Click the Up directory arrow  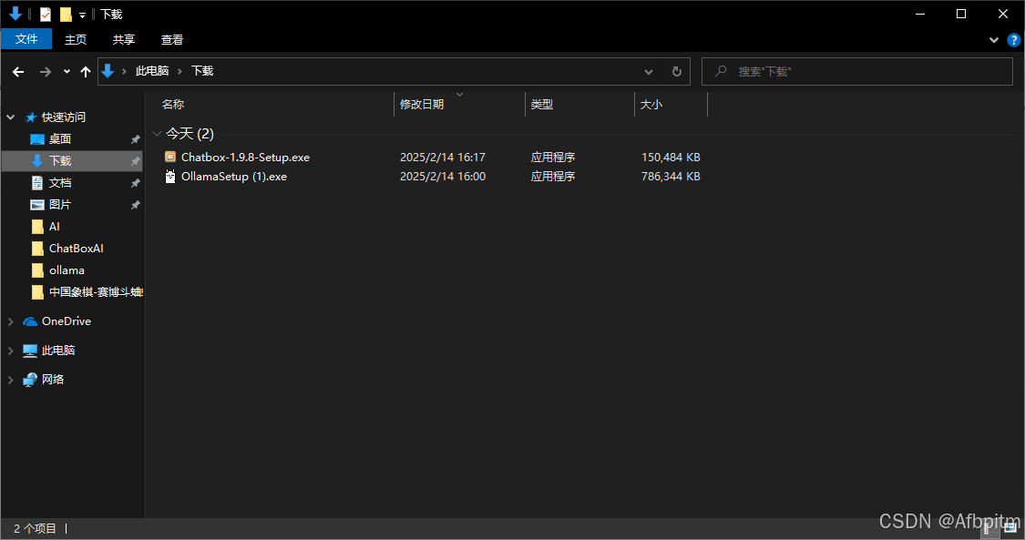(x=86, y=71)
